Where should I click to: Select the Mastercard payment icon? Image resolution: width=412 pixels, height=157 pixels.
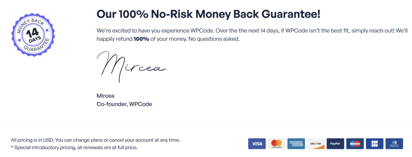tap(276, 144)
